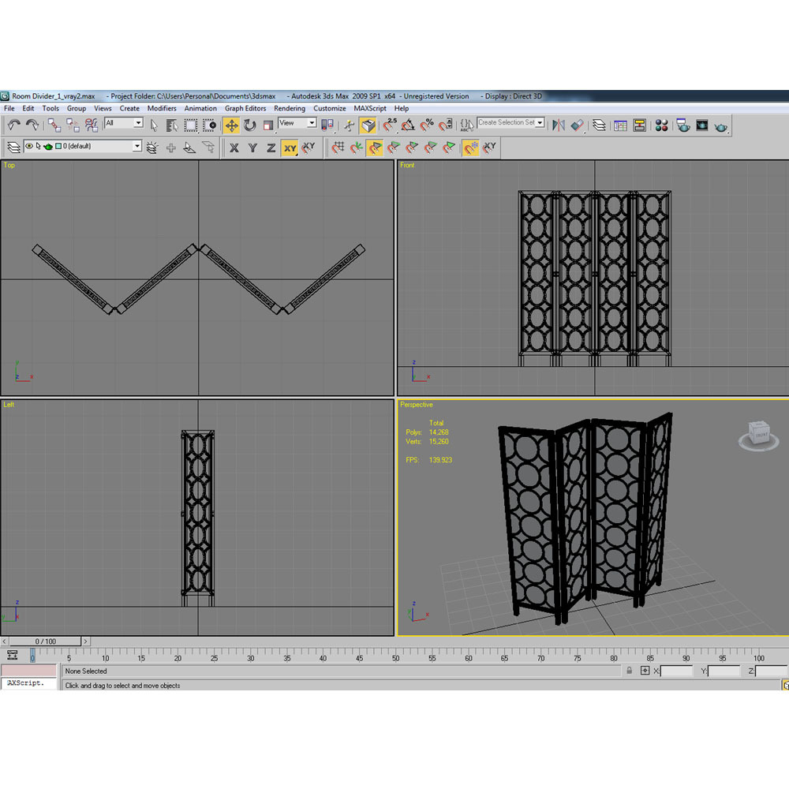Image resolution: width=789 pixels, height=789 pixels.
Task: Open the Rendering menu
Action: (x=290, y=108)
